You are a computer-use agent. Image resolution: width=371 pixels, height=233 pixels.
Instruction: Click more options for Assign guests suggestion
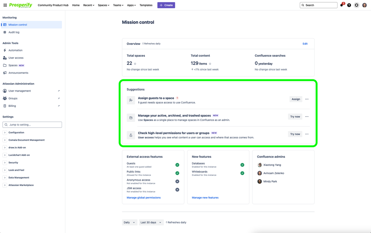click(x=307, y=99)
